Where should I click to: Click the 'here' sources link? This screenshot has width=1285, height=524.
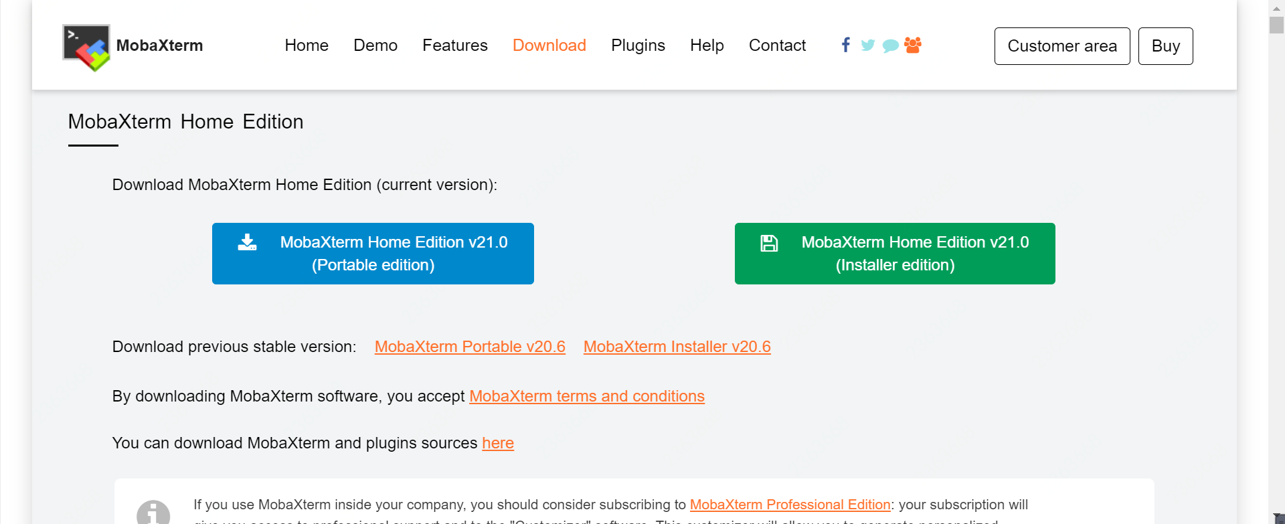click(498, 443)
